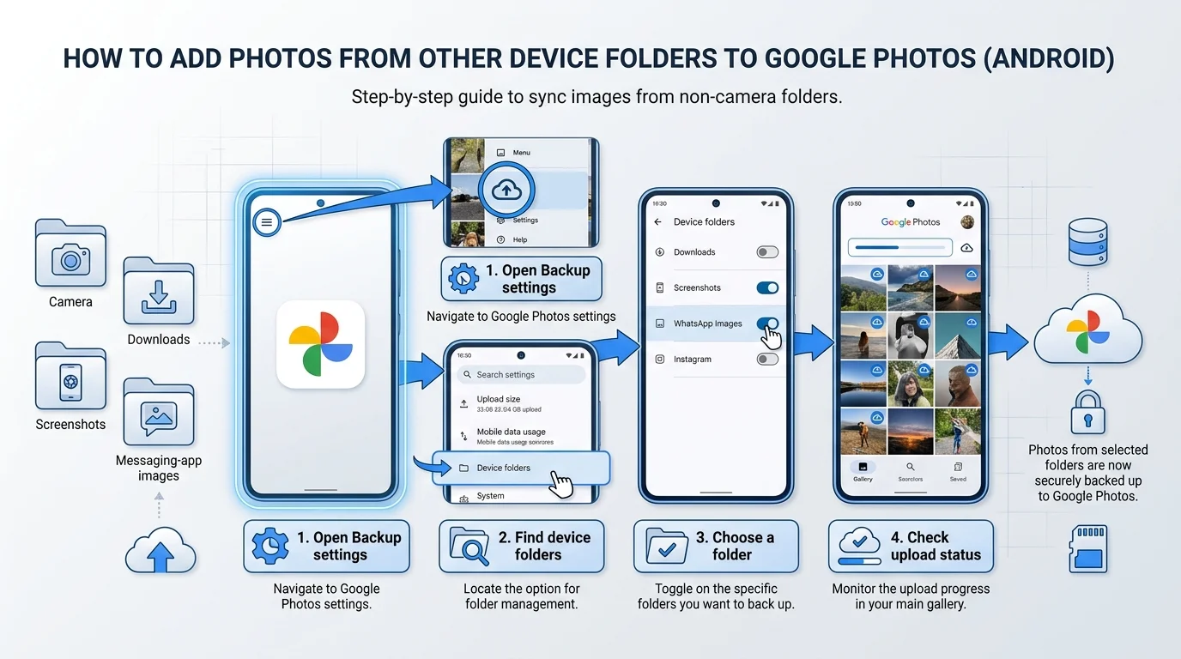Screen dimensions: 1181x659
Task: Click the "Google Photos" header title
Action: coord(911,222)
